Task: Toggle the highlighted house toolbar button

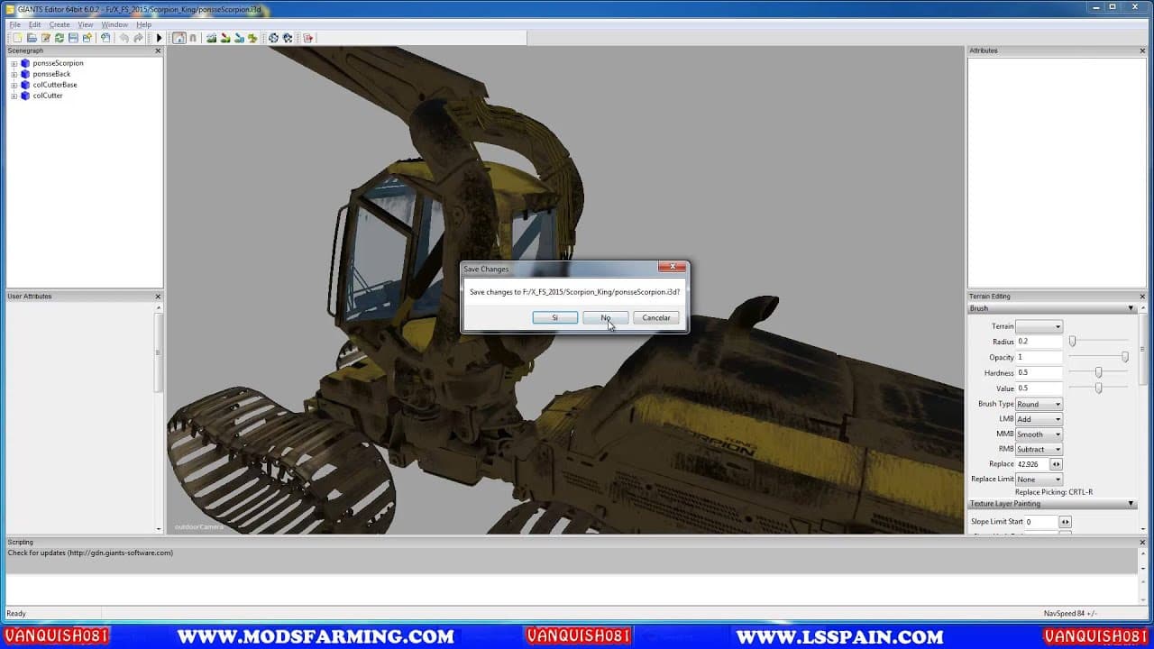Action: [179, 38]
